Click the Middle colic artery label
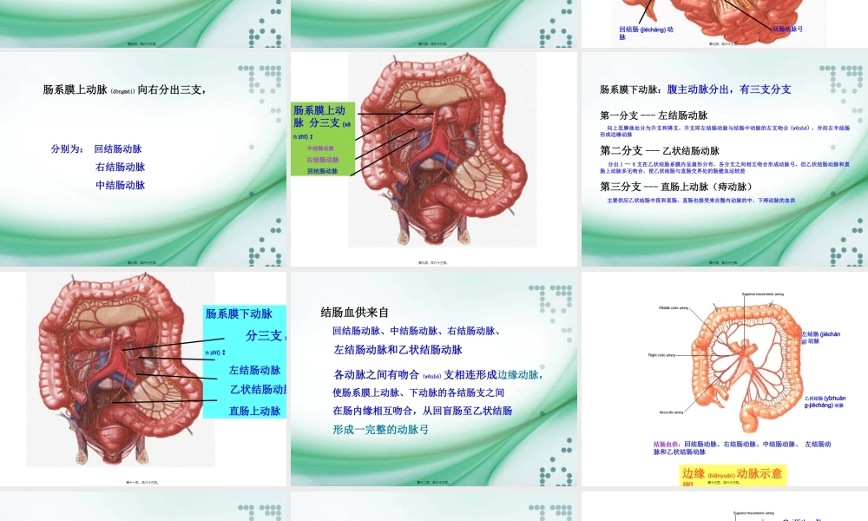Viewport: 868px width, 521px height. pyautogui.click(x=674, y=308)
